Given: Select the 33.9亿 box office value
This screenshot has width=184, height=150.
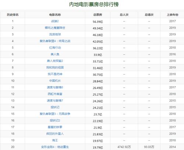Looking at the screenshot, I should click(98, 55).
